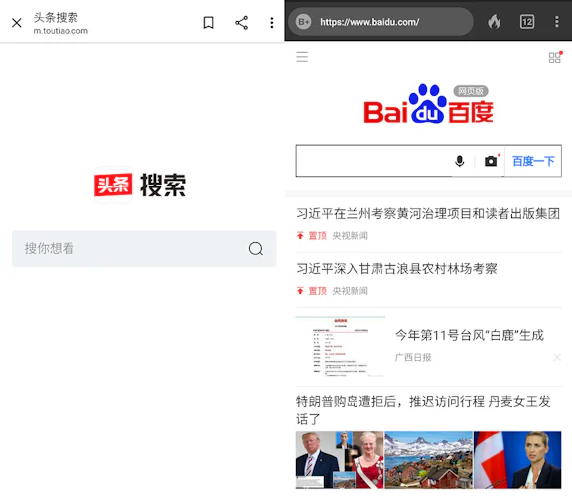Click the 网页版 badge beside the Baidu logo

tap(471, 91)
